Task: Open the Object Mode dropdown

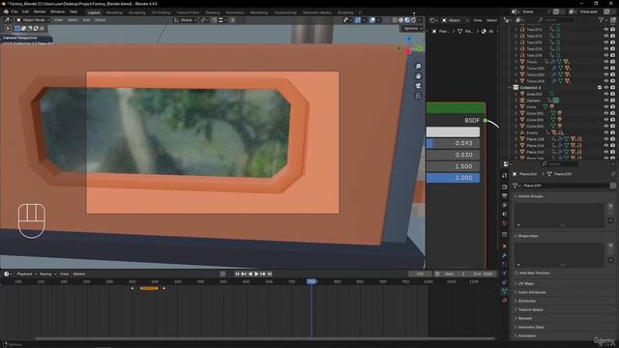Action: pos(33,19)
